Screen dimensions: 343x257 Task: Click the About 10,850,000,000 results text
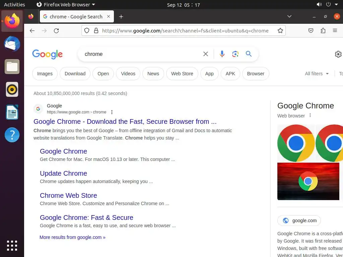(80, 93)
